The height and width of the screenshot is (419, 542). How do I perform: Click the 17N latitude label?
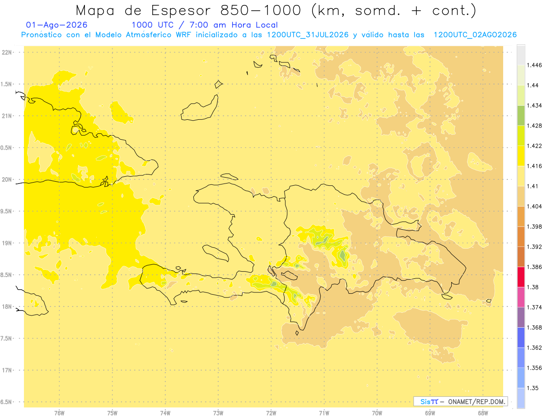coord(7,370)
